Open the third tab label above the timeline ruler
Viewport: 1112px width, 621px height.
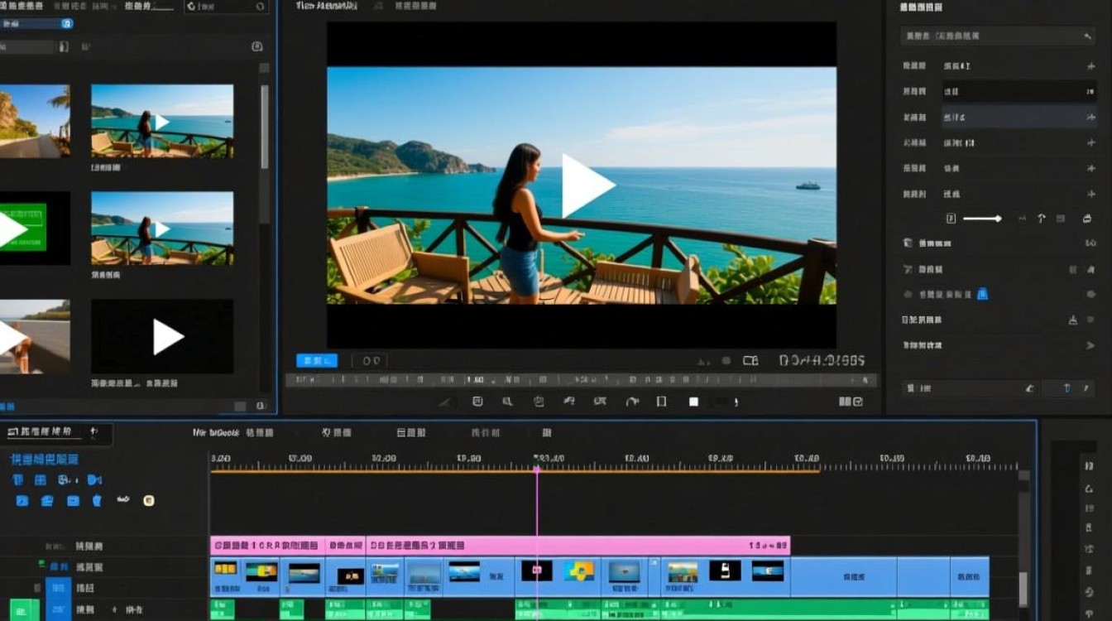pos(412,433)
